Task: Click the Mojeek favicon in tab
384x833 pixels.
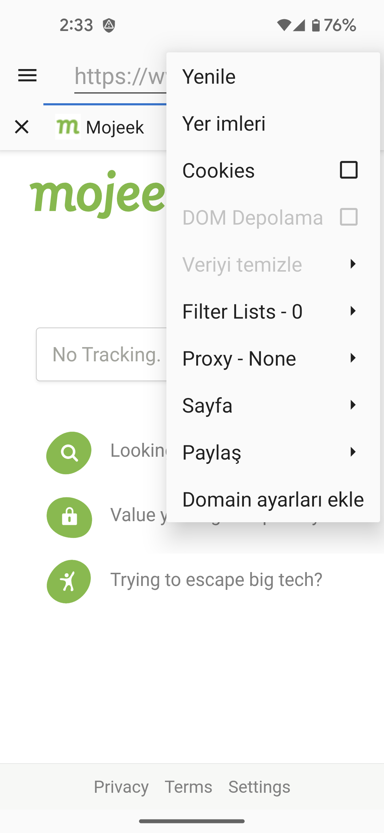Action: point(68,127)
